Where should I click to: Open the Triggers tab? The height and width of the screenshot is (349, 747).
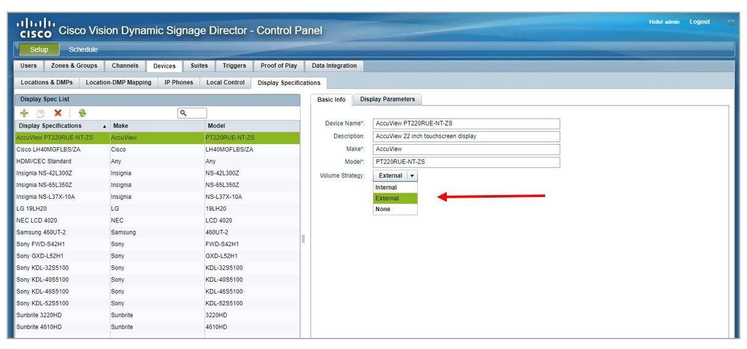tap(234, 66)
